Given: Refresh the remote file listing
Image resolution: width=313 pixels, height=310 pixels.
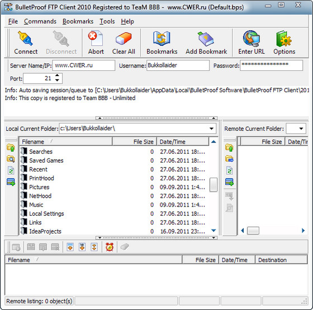Looking at the screenshot, I should click(x=229, y=170).
